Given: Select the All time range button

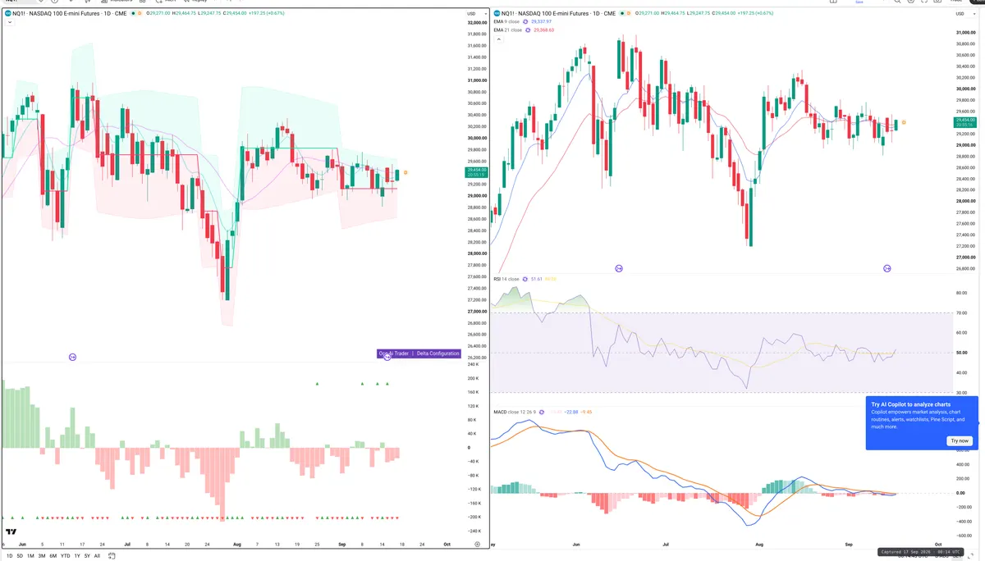Looking at the screenshot, I should tap(97, 556).
